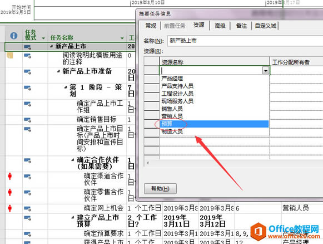Collapse 确定合作伙伴(如果需要) summary task
Screen dimensions: 323x244
[73, 160]
